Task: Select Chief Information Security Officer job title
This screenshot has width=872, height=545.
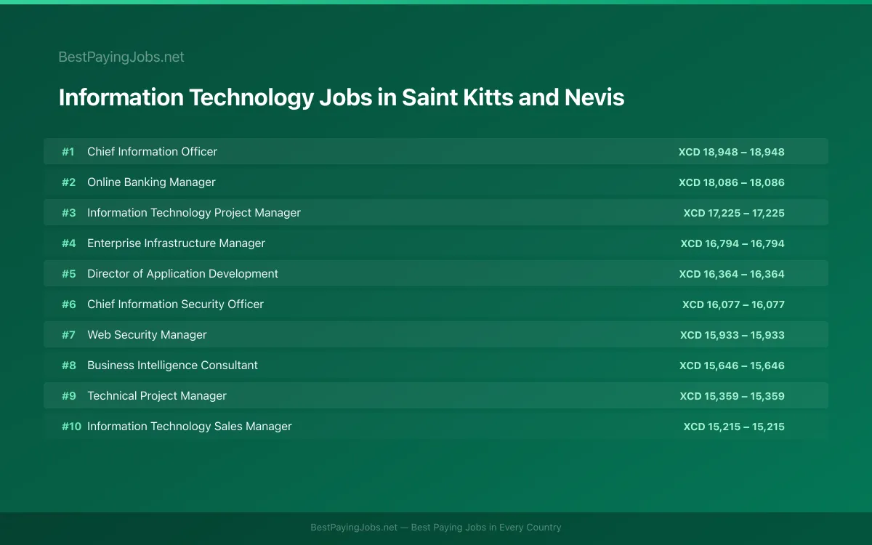Action: pyautogui.click(x=175, y=304)
